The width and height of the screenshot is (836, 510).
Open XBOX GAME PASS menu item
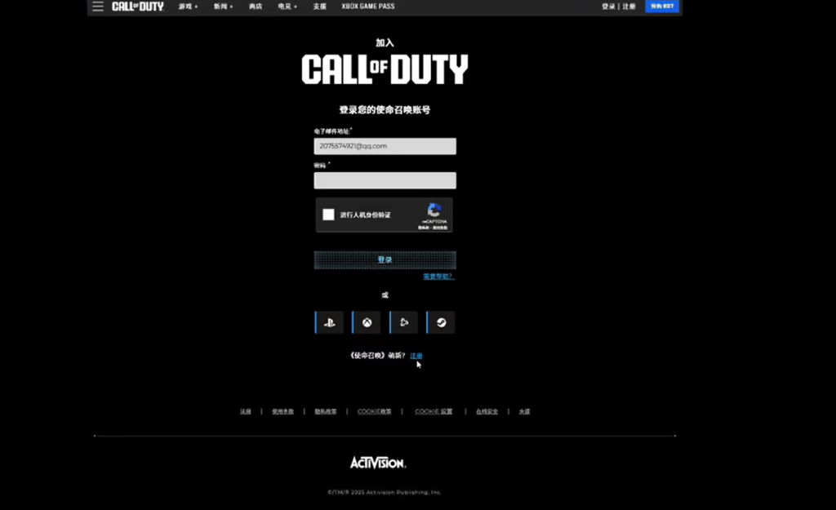(x=367, y=7)
